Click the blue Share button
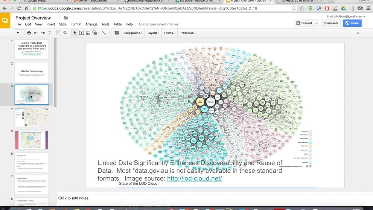The image size is (373, 210). click(352, 23)
